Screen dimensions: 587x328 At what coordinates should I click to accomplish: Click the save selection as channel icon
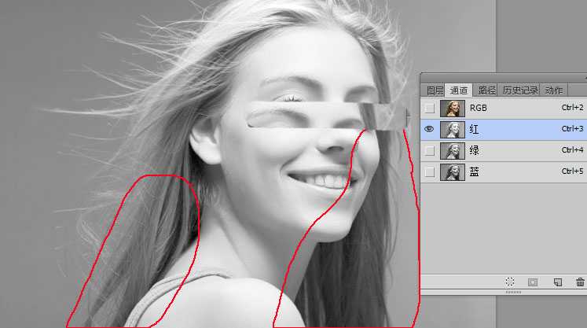[533, 282]
